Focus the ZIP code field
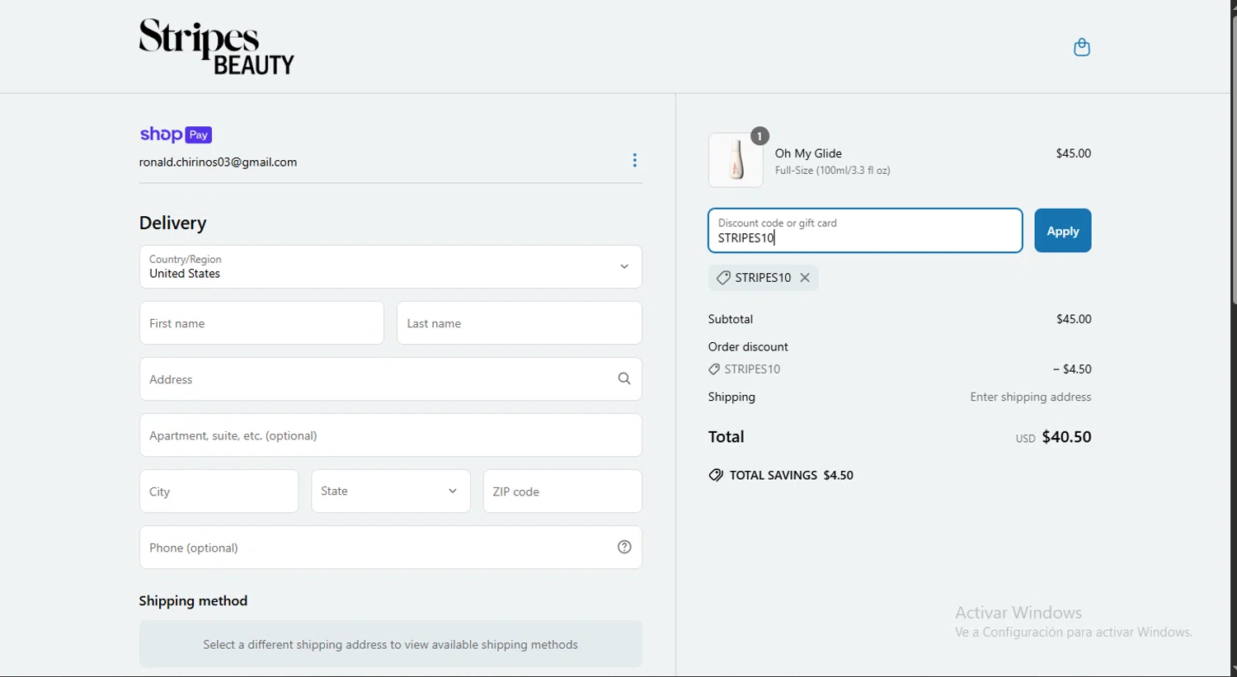The image size is (1237, 677). click(x=562, y=491)
